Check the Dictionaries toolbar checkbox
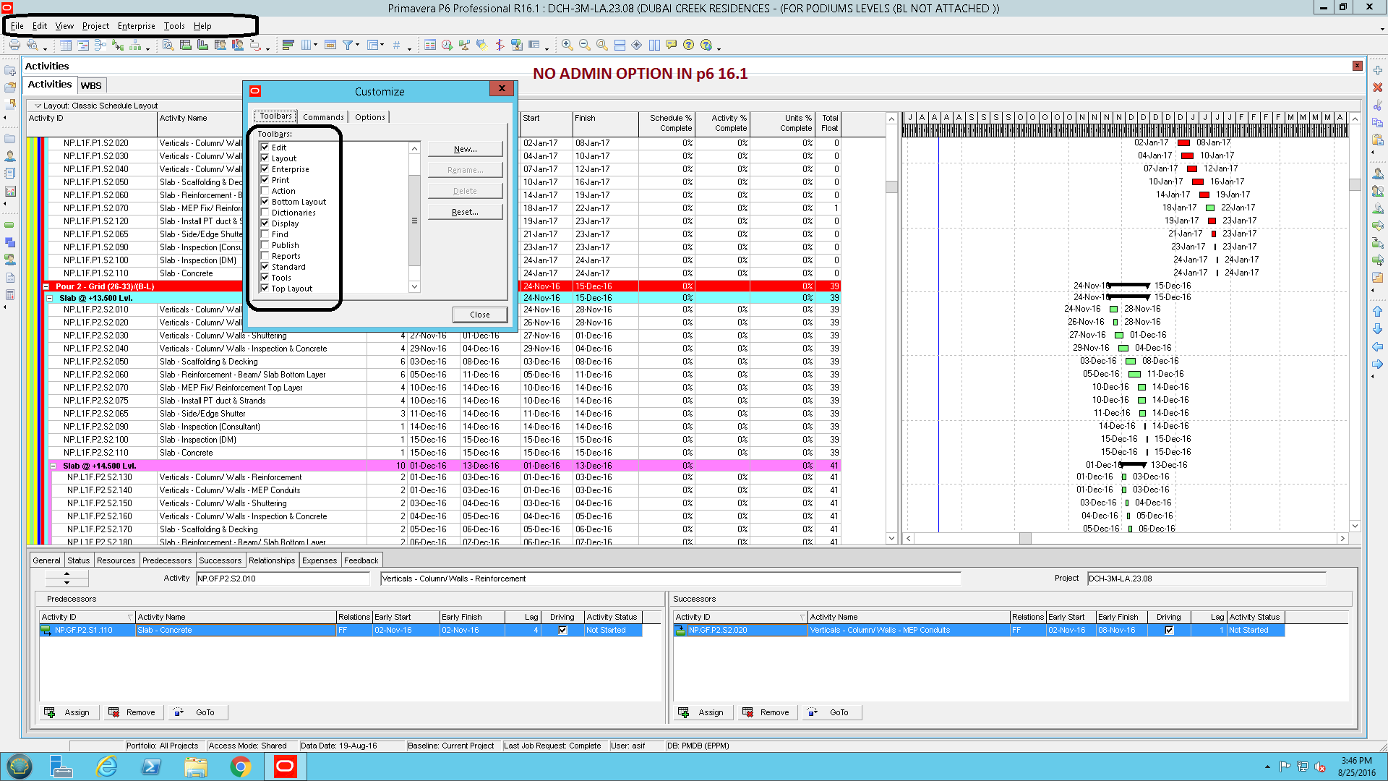1388x781 pixels. [x=265, y=212]
